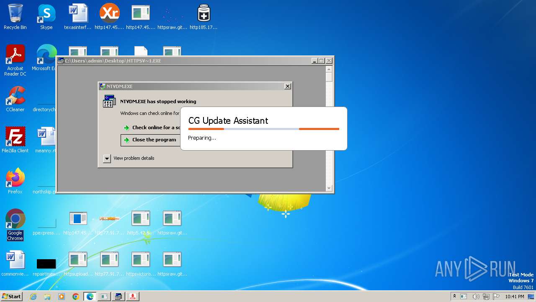Launch Firefox from the desktop
Screen dimensions: 536x302
point(15,181)
